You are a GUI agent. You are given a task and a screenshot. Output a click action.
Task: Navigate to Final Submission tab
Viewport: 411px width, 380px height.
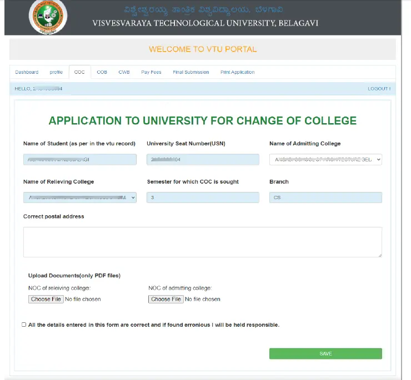pos(191,72)
